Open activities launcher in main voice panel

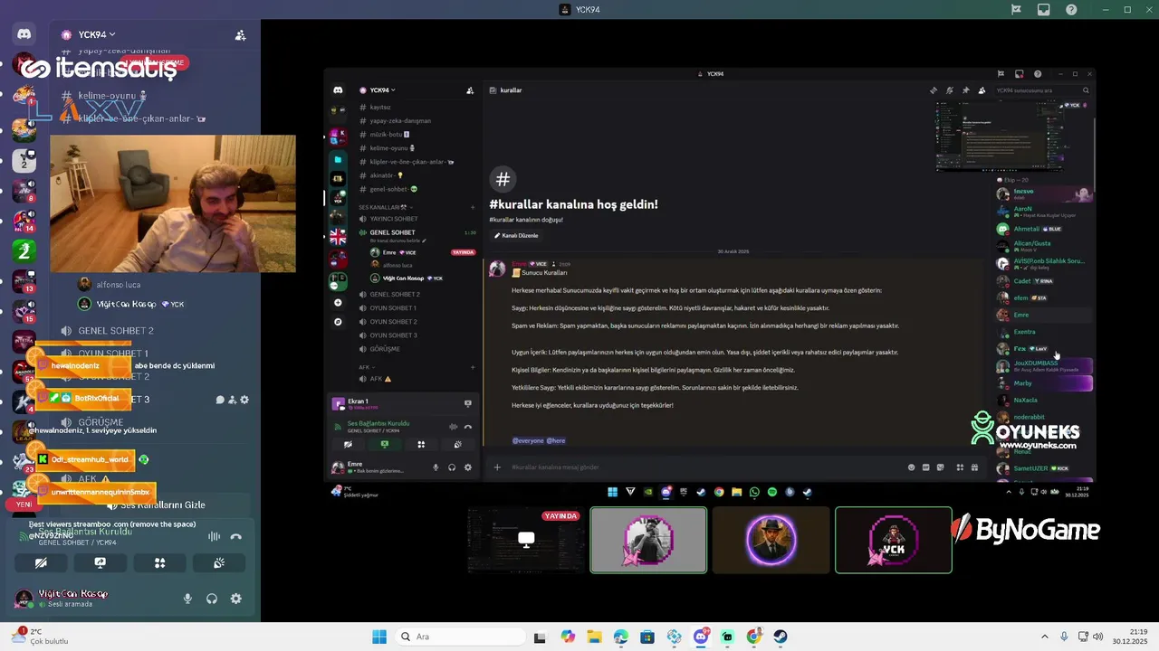click(x=159, y=562)
